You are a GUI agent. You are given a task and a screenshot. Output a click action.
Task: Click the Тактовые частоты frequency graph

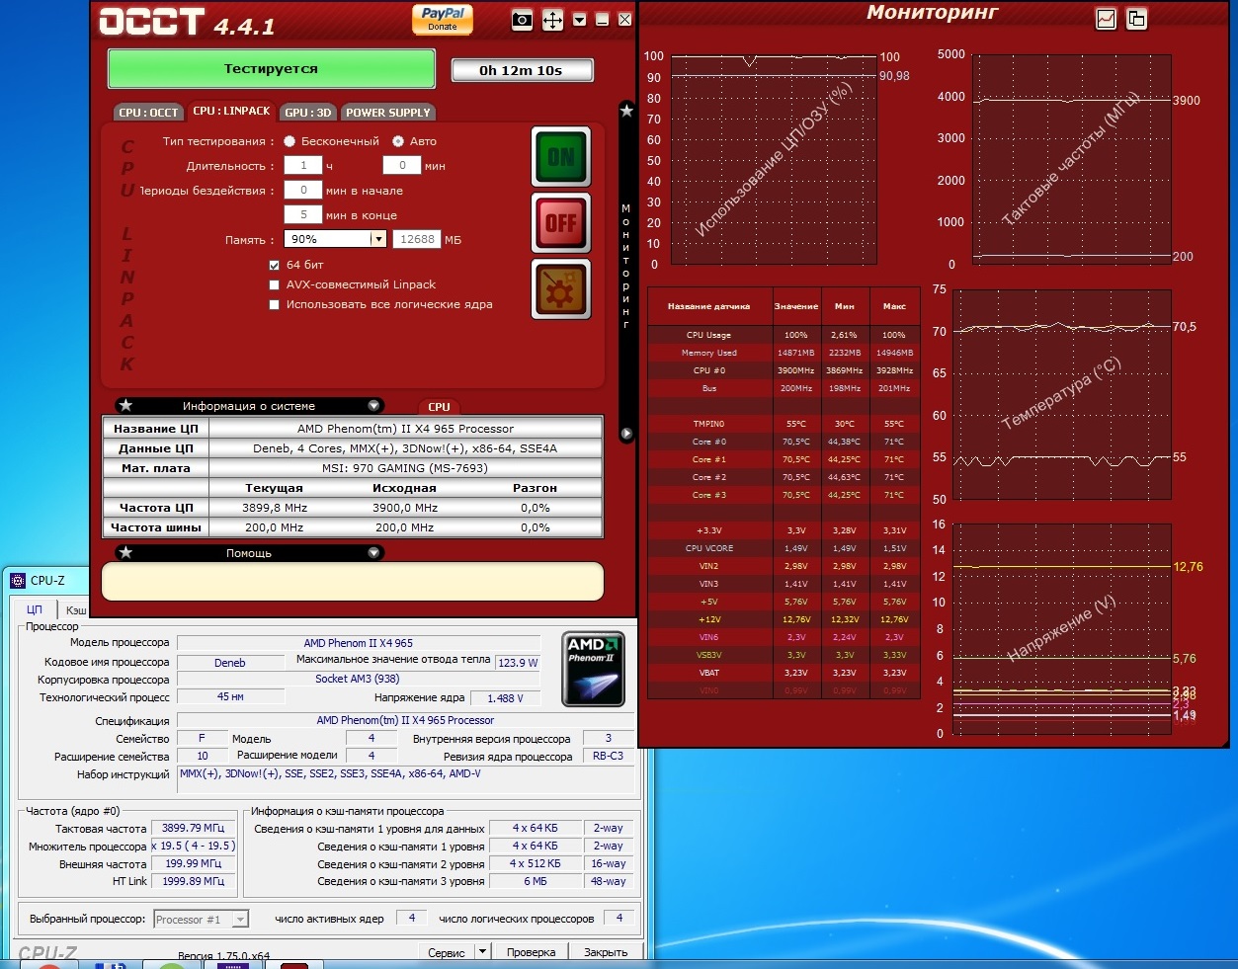1071,160
